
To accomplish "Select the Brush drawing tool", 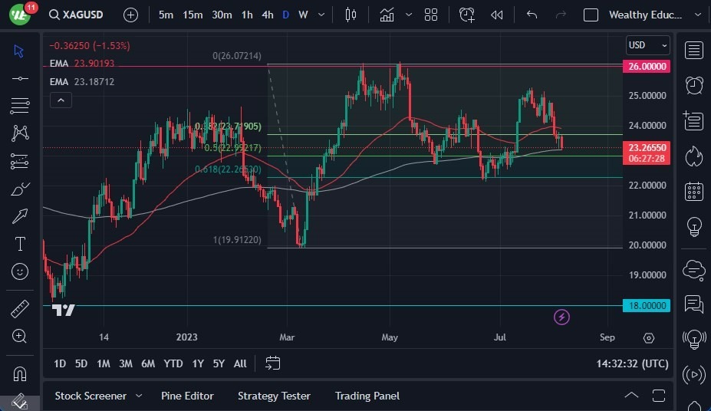I will (20, 189).
